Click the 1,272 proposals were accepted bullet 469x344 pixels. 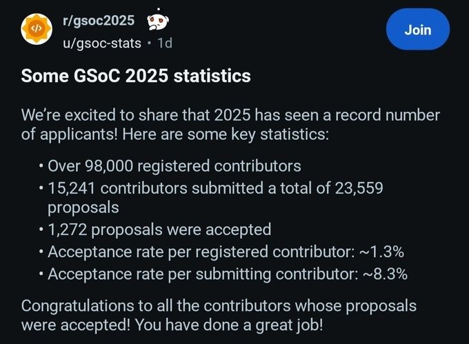point(159,230)
